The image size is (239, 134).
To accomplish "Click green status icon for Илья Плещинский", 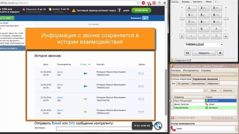I will 207,100.
